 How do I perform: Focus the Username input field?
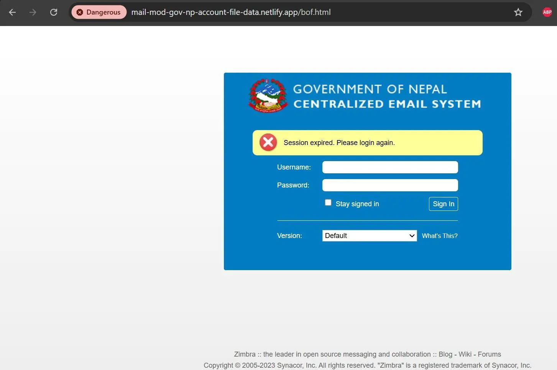(x=390, y=167)
